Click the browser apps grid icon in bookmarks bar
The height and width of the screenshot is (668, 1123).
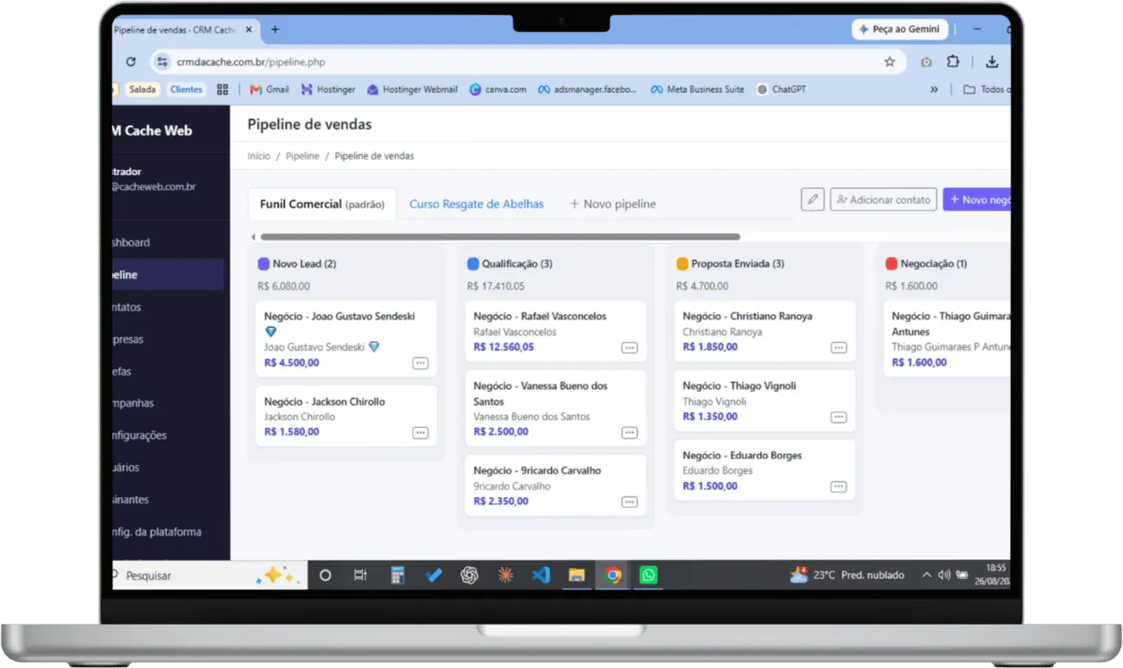223,89
